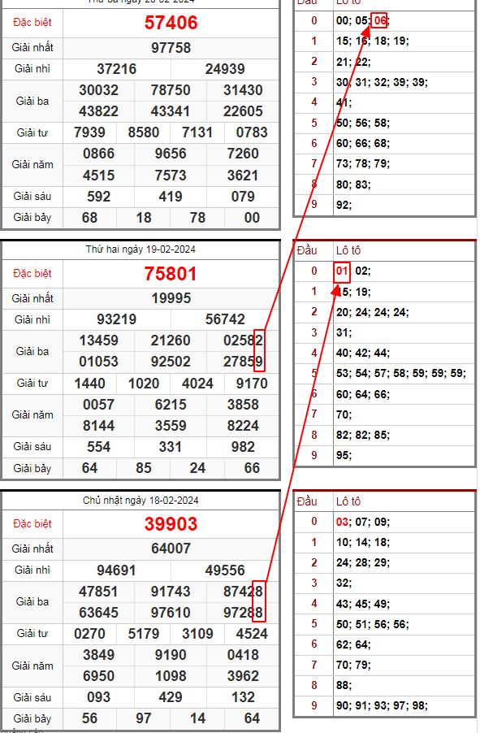480x733 pixels.
Task: Click second prize number 49556
Action: 225,570
